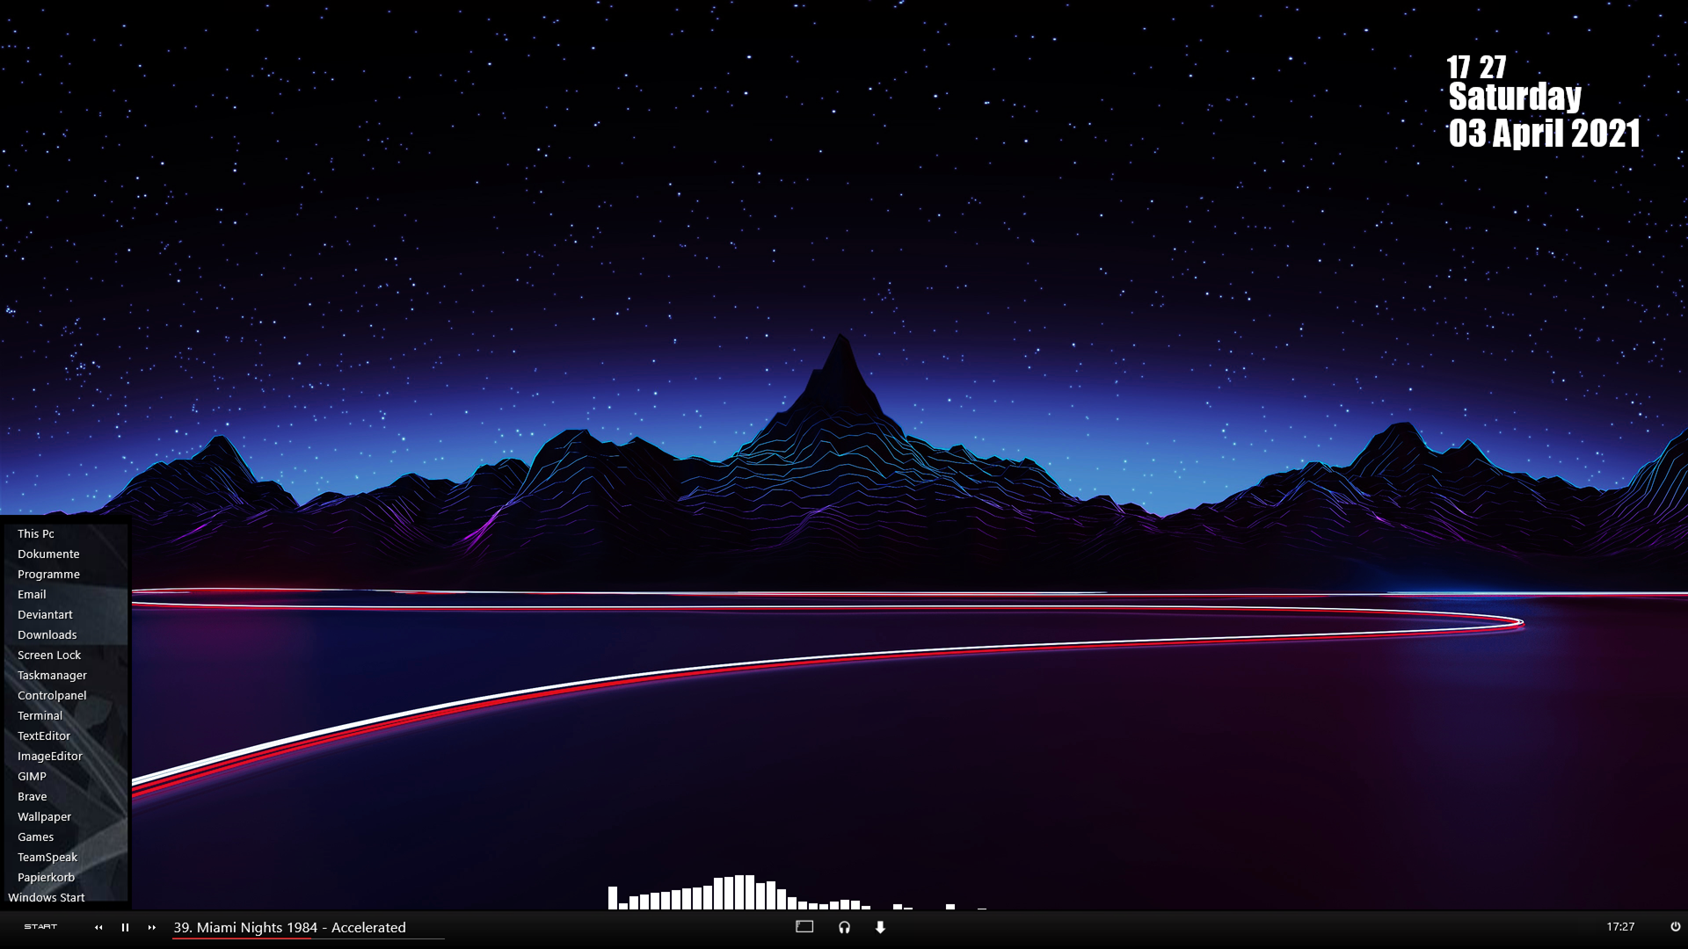
Task: Open the START button on the taskbar
Action: [x=40, y=927]
